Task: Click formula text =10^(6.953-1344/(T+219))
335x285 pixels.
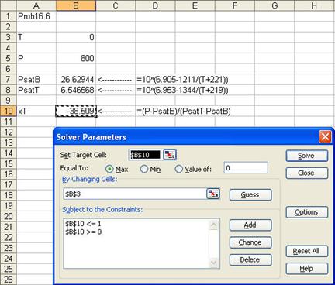Action: [182, 90]
